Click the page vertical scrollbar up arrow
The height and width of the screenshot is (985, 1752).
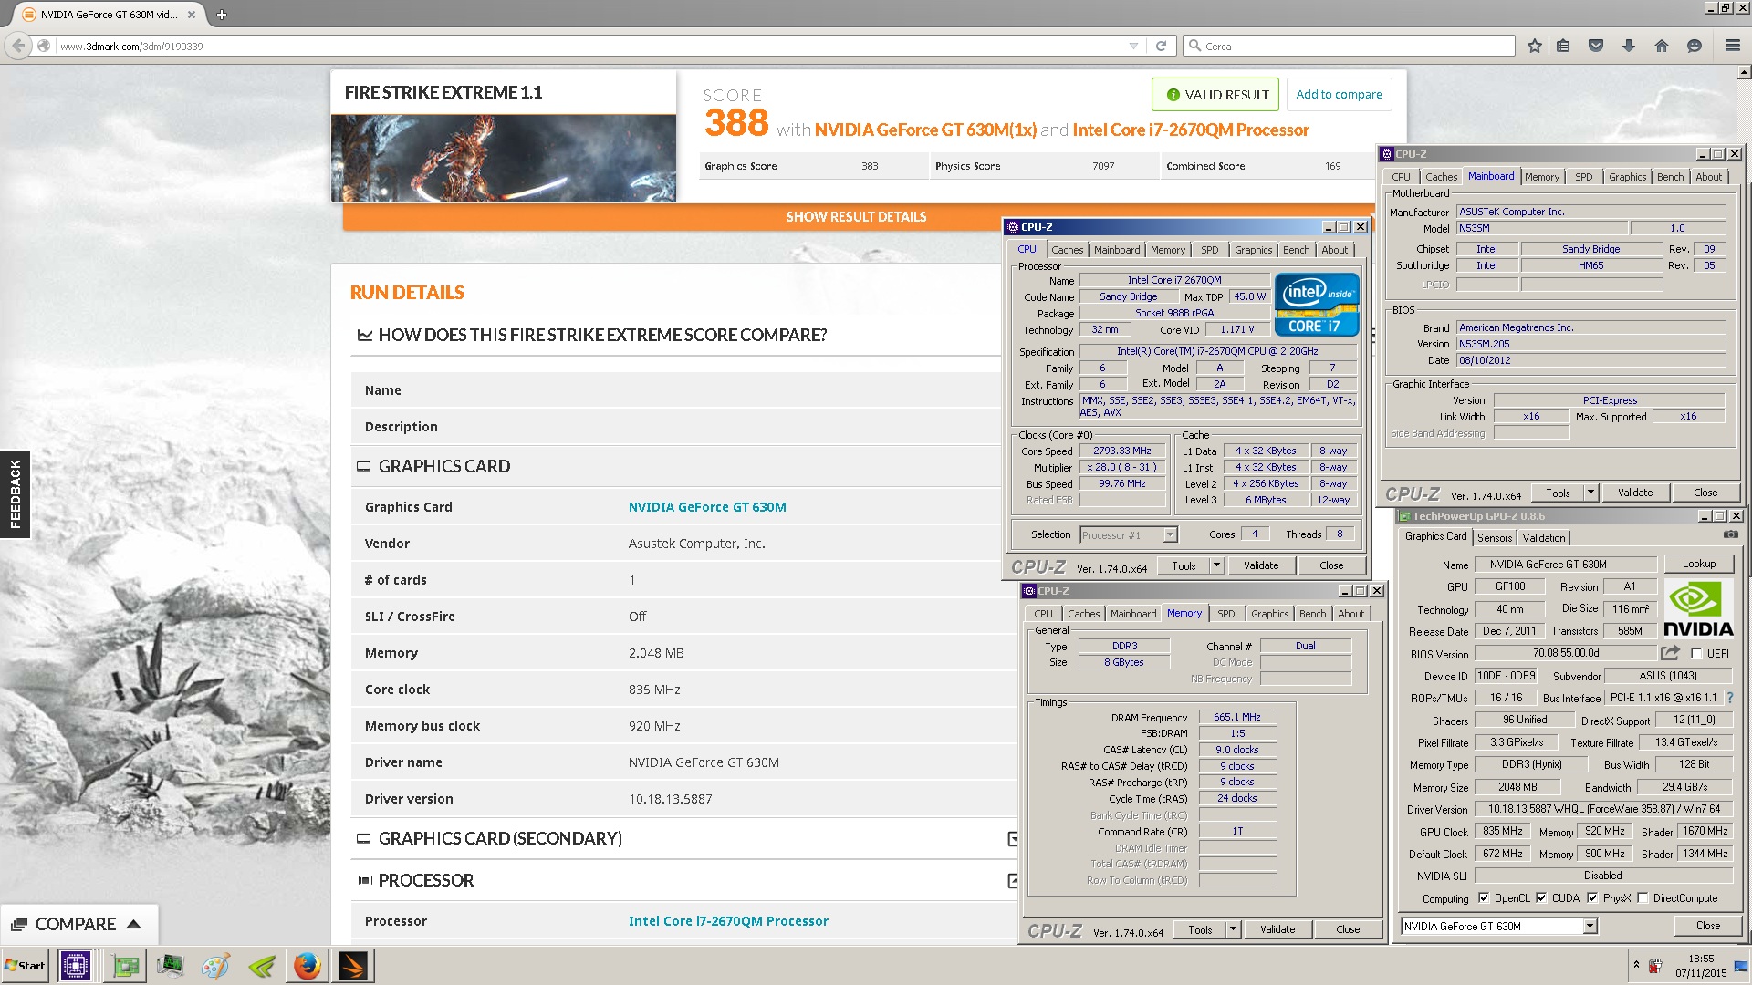[x=1744, y=71]
